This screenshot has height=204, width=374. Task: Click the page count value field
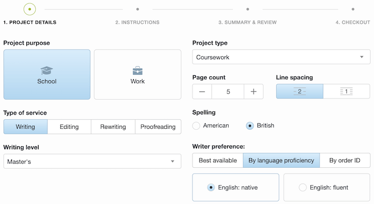tap(228, 91)
